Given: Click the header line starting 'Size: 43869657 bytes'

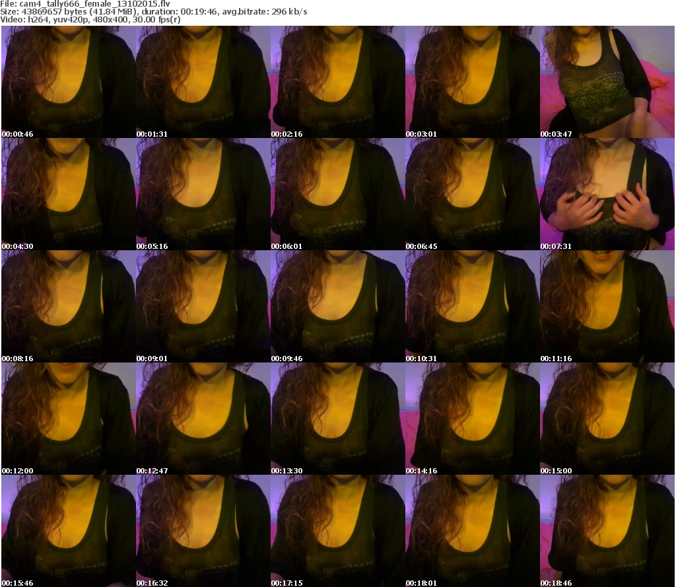Looking at the screenshot, I should coord(153,12).
